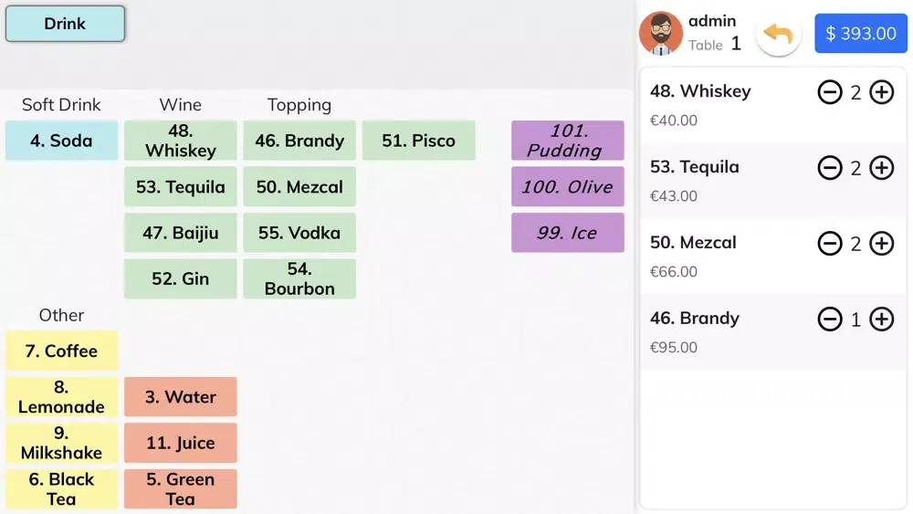Open the $ 393.00 total button

coord(860,34)
